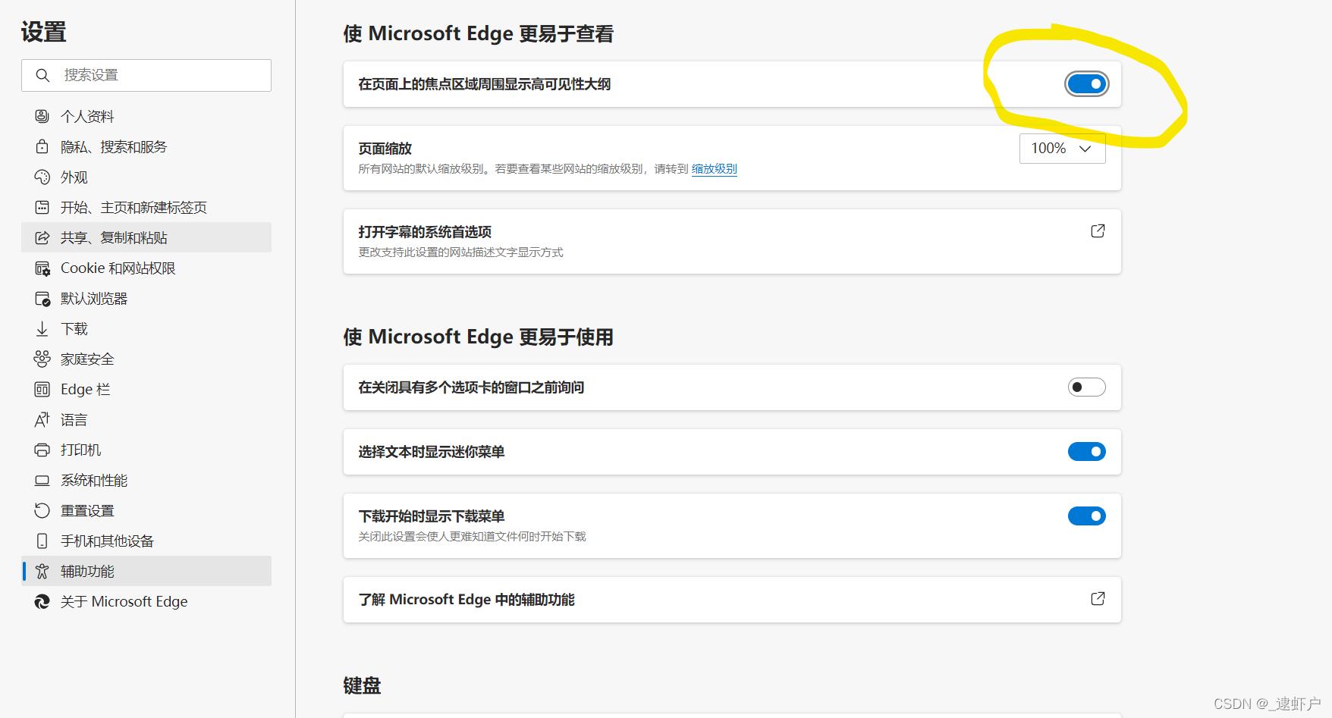Click the 键盘 section heading
This screenshot has width=1332, height=718.
click(x=362, y=685)
